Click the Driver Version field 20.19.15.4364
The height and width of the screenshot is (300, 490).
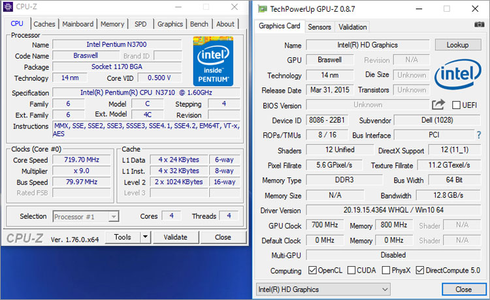point(393,210)
